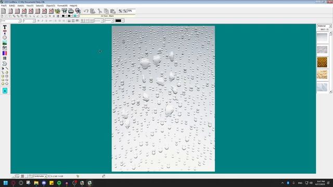Screen dimensions: 333x187
Task: Select the freehand lasso shape tool
Action: coord(5,63)
